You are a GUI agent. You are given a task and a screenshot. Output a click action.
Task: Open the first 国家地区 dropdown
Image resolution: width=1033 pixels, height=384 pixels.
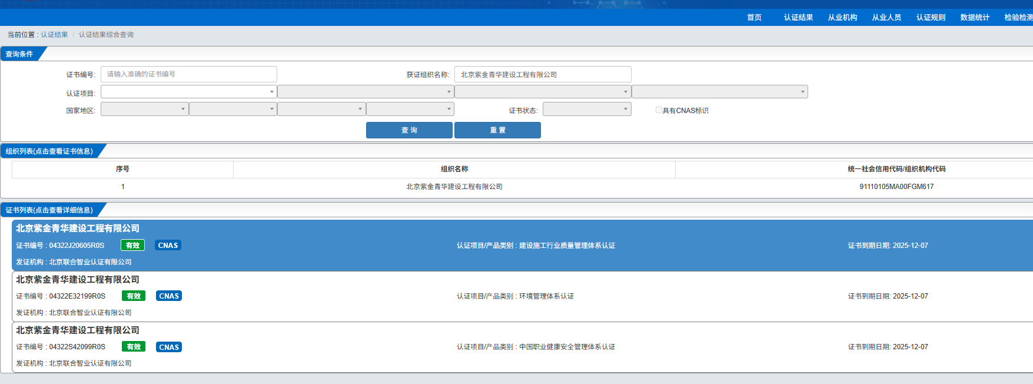click(x=145, y=109)
